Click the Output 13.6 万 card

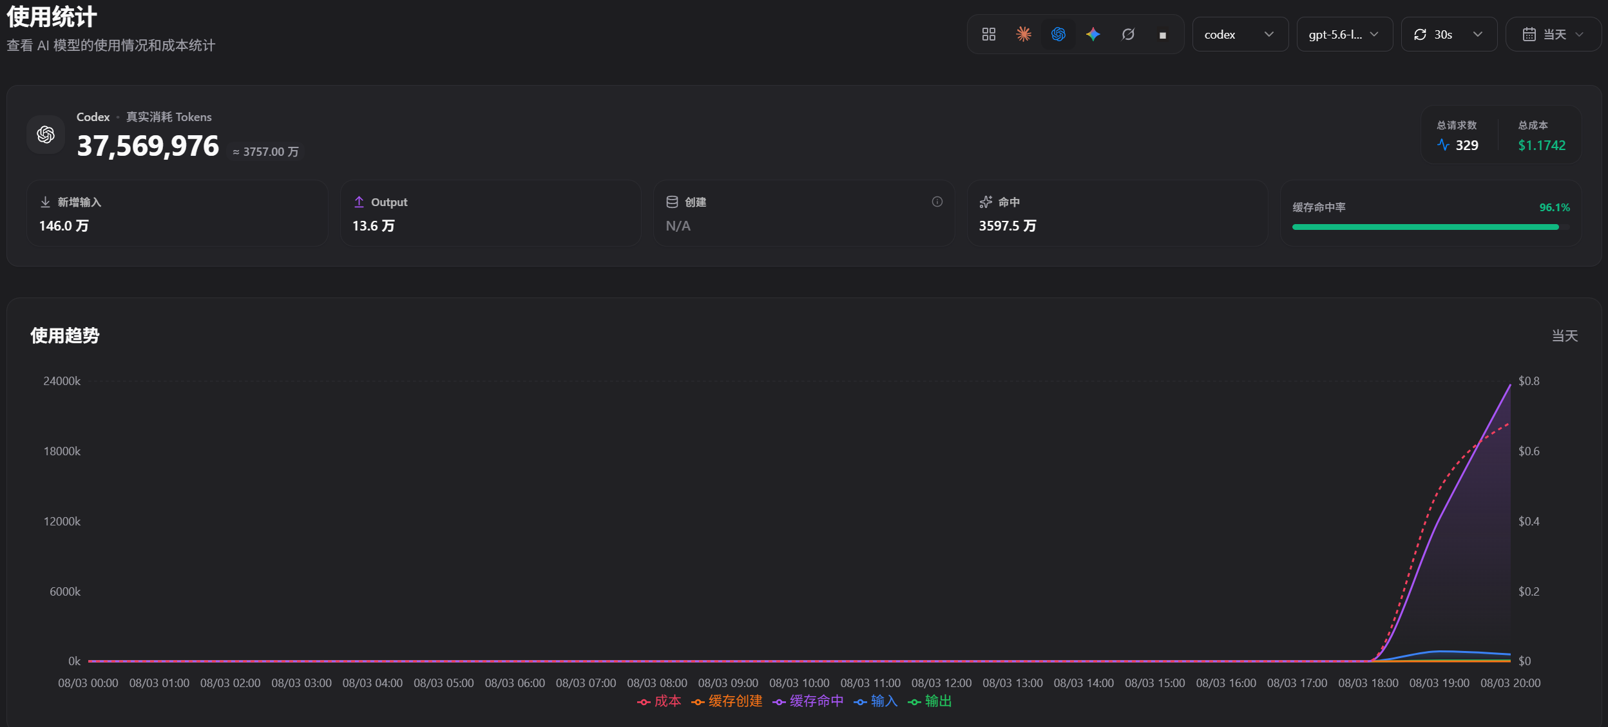click(x=491, y=213)
